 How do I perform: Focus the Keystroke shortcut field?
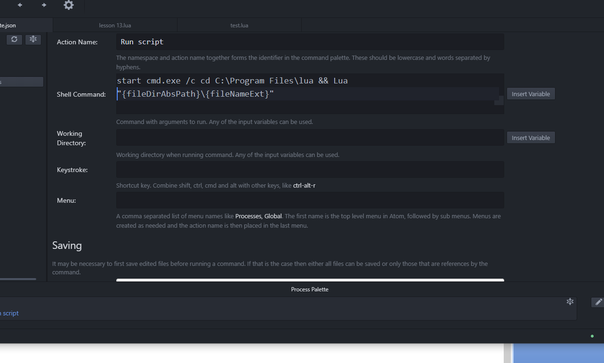point(310,169)
